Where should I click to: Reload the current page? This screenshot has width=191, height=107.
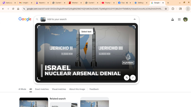click(13, 9)
